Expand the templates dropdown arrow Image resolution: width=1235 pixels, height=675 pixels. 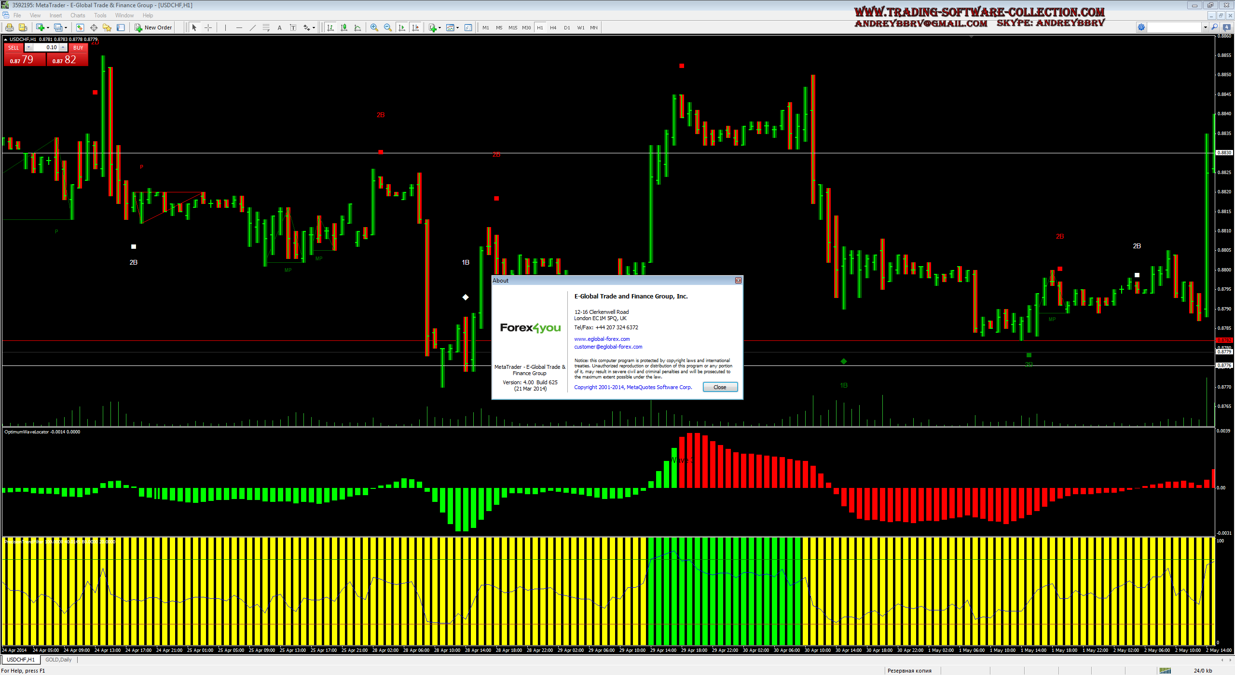tap(457, 27)
